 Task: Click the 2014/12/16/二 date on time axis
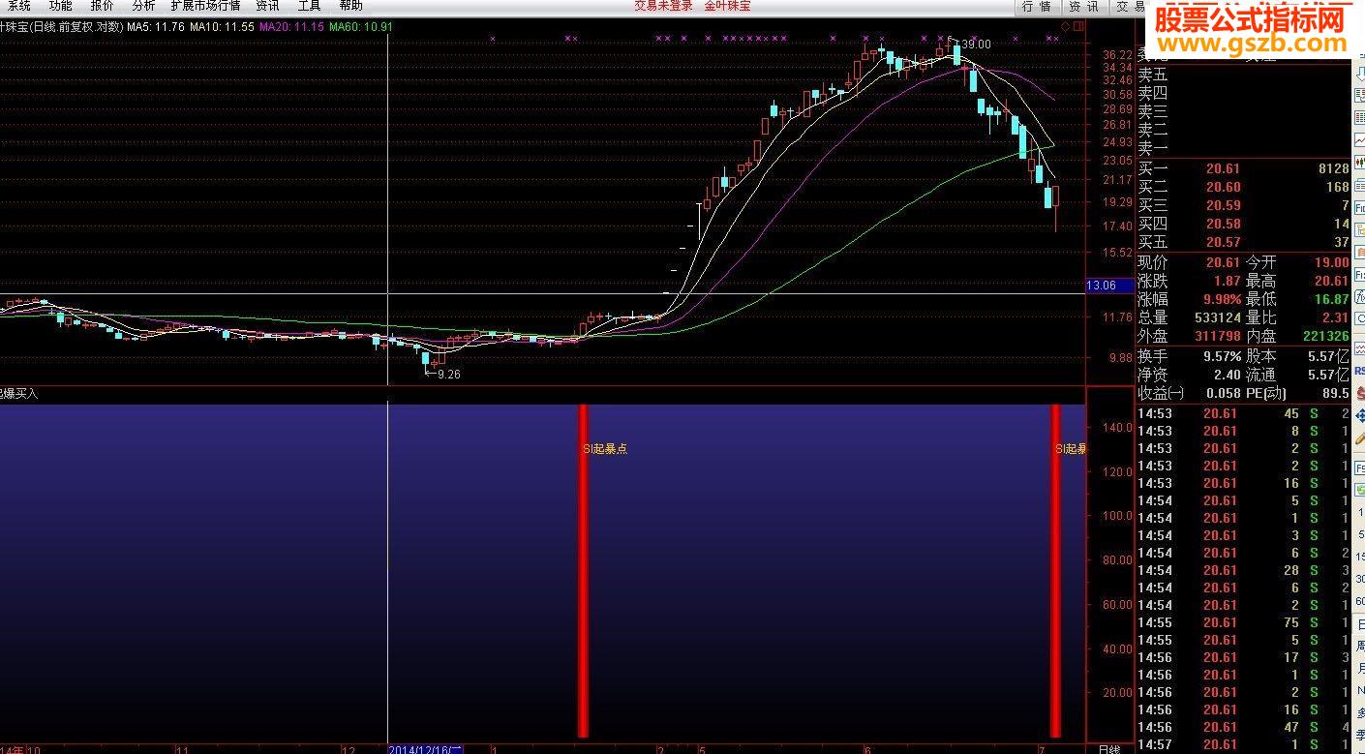click(x=426, y=749)
